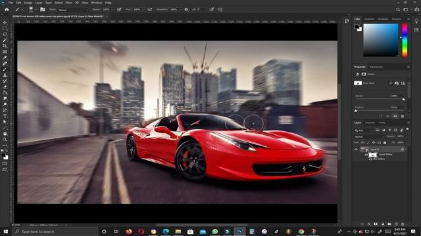Open the Properties panel flyout menu
The height and width of the screenshot is (236, 421).
(x=409, y=67)
